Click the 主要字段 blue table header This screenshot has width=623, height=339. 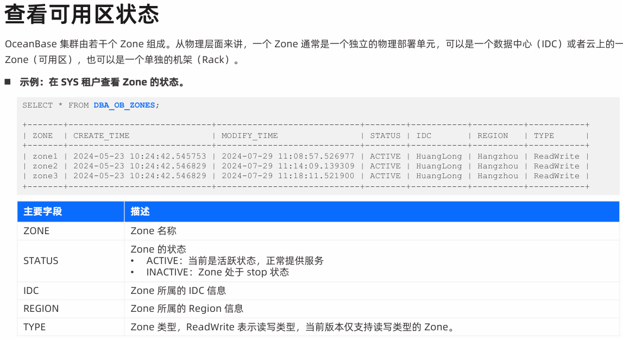coord(43,211)
